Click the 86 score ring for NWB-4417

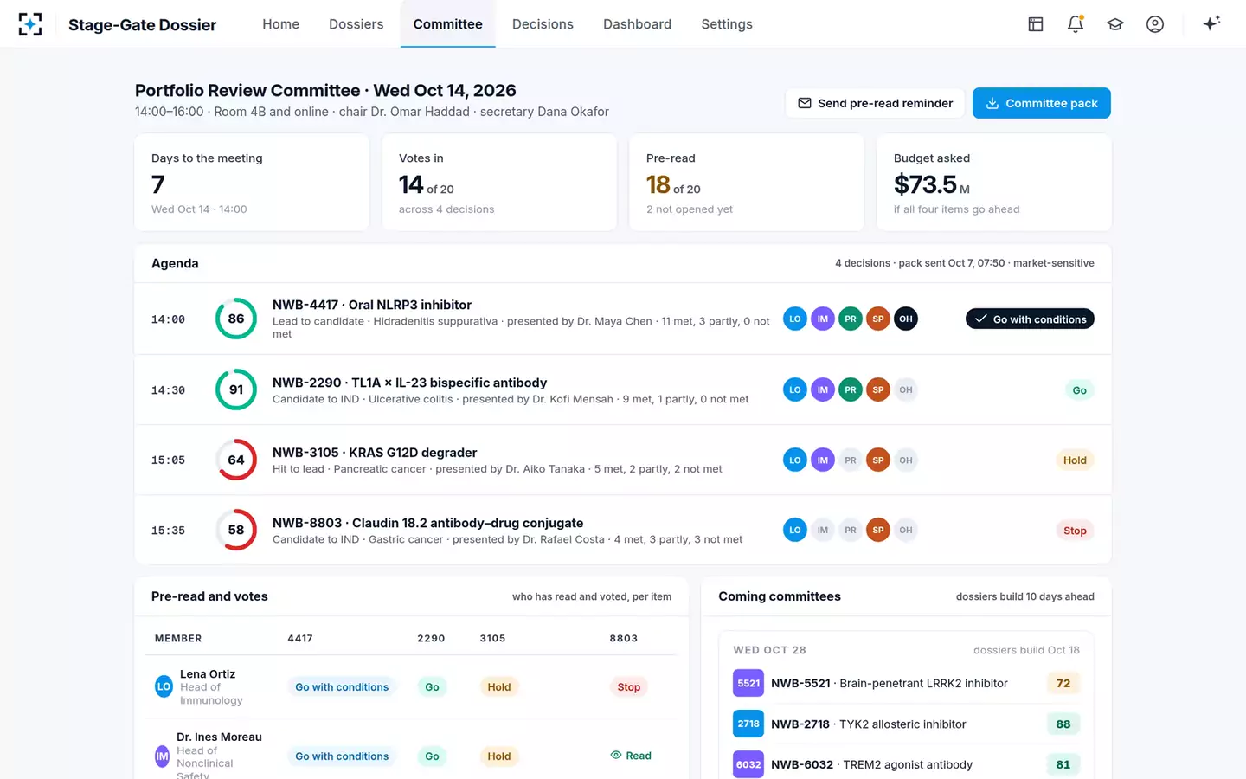(236, 319)
